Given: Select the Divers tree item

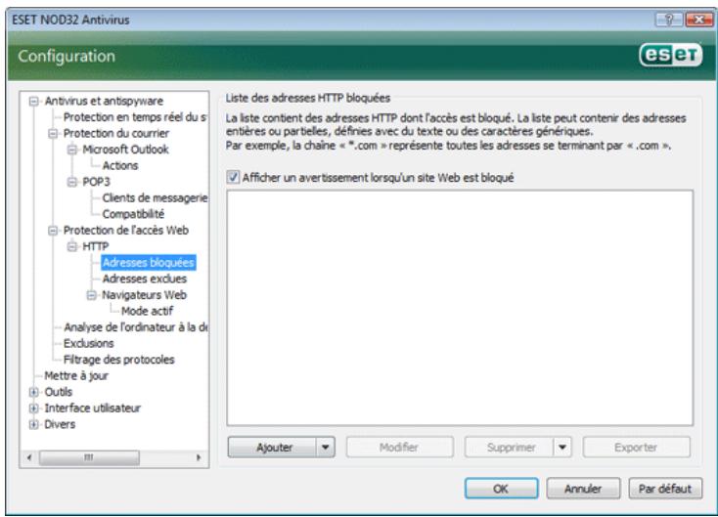Looking at the screenshot, I should point(60,424).
